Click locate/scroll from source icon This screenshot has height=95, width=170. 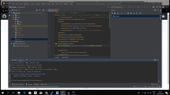[x=37, y=10]
